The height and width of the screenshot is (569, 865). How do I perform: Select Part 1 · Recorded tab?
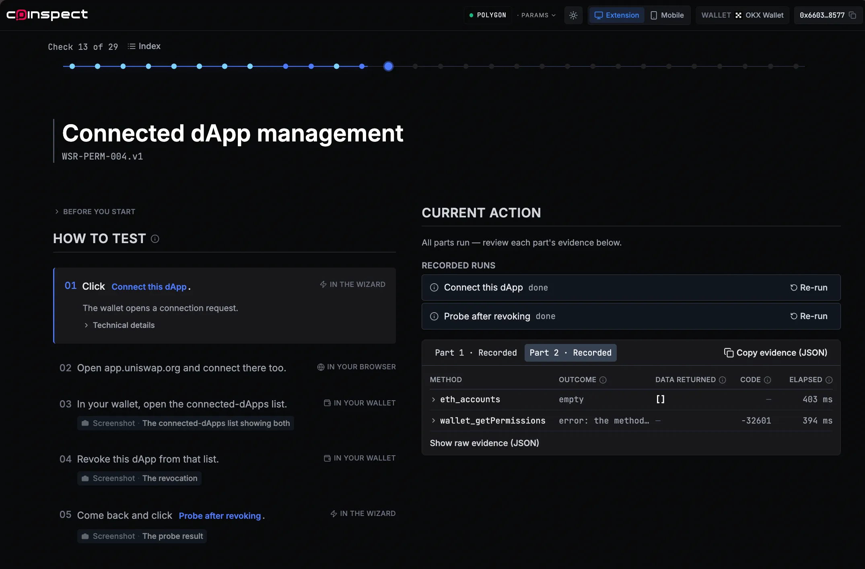coord(476,353)
